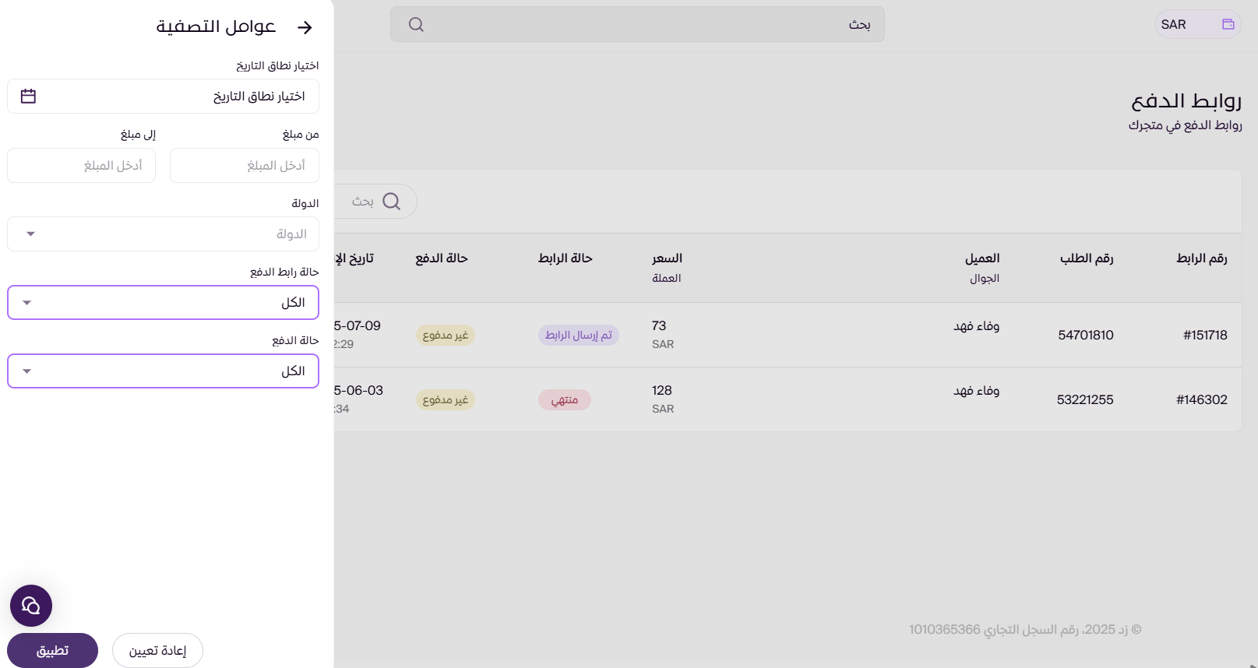Screen dimensions: 1258x668
Task: Click the link status column header
Action: (565, 258)
